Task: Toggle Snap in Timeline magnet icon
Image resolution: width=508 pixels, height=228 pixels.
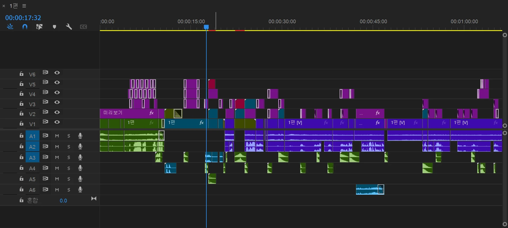Action: (x=25, y=27)
